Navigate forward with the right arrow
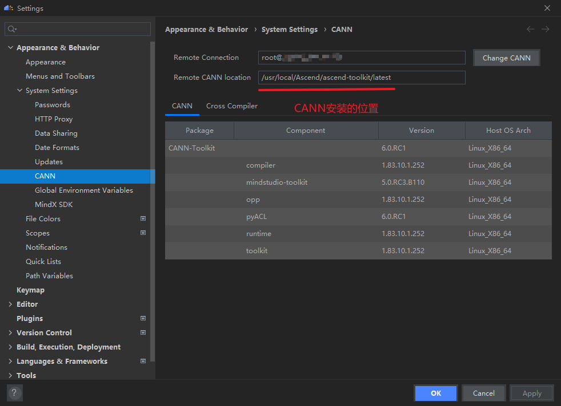The image size is (561, 406). coord(545,29)
